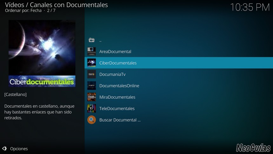Open DocumaniaTv from the list

click(x=179, y=74)
